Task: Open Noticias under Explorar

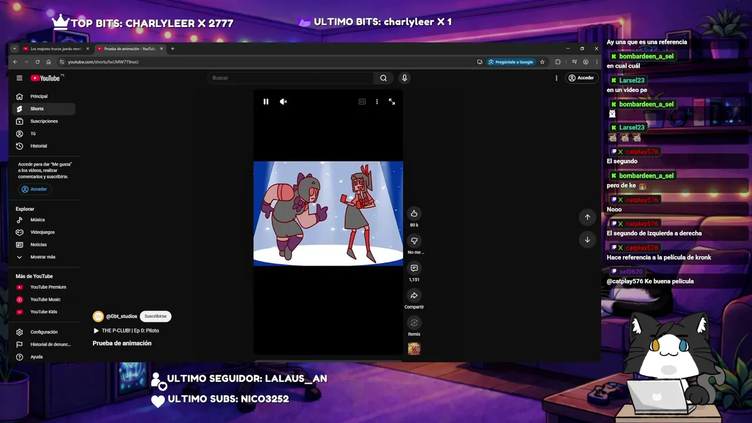Action: 43,244
